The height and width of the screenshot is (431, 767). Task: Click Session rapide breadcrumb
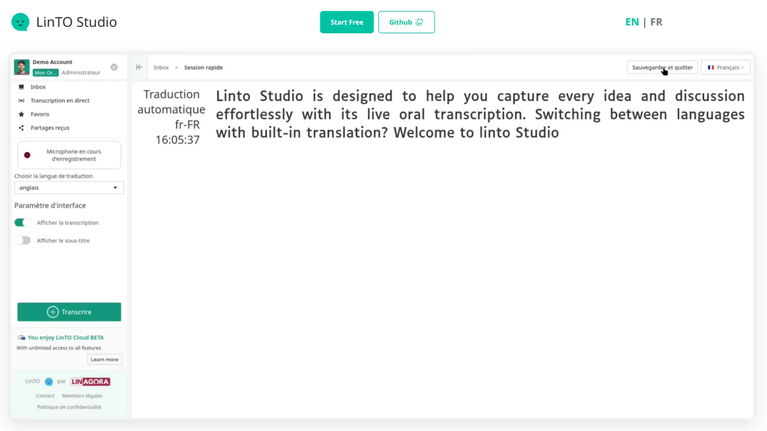(203, 67)
